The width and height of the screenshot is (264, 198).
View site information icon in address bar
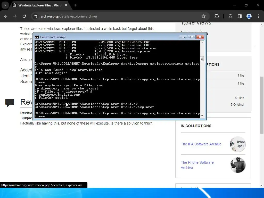tap(35, 16)
